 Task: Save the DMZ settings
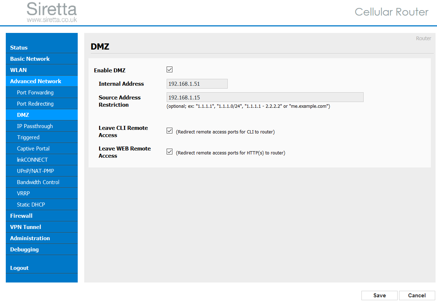tap(380, 296)
